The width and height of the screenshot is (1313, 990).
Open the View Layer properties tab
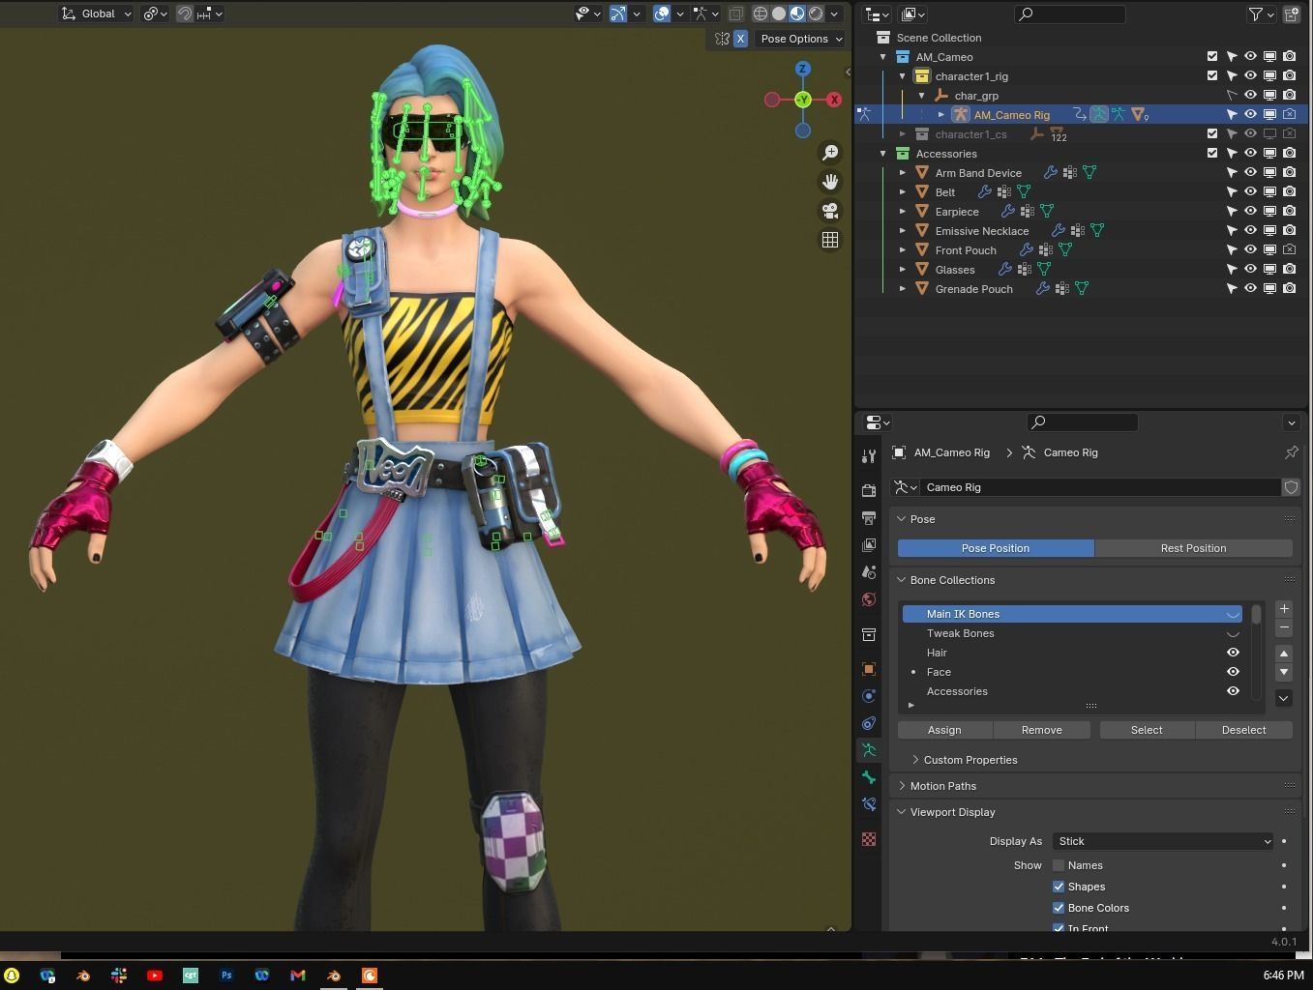click(869, 544)
